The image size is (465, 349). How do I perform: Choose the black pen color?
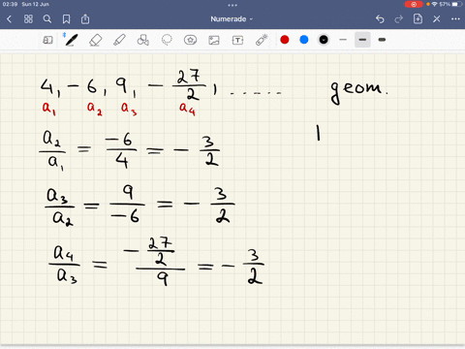click(324, 40)
